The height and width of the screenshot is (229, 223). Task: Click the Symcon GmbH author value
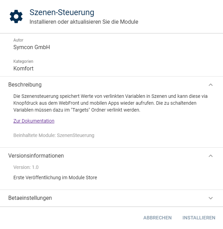tap(32, 47)
